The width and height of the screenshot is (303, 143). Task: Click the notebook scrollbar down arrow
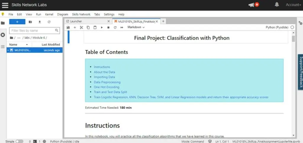pyautogui.click(x=294, y=136)
